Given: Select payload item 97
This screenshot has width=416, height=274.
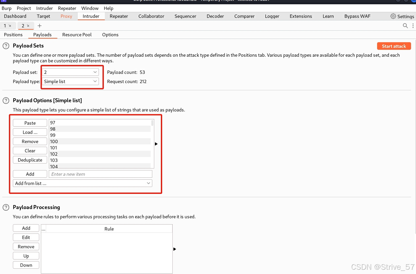Looking at the screenshot, I should [100, 123].
